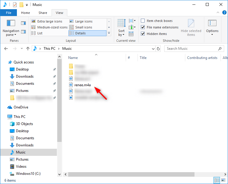The height and width of the screenshot is (184, 228).
Task: Open Desktop under Quick access
Action: [x=22, y=69]
